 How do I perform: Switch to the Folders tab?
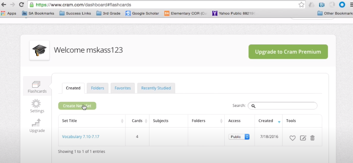pyautogui.click(x=98, y=88)
